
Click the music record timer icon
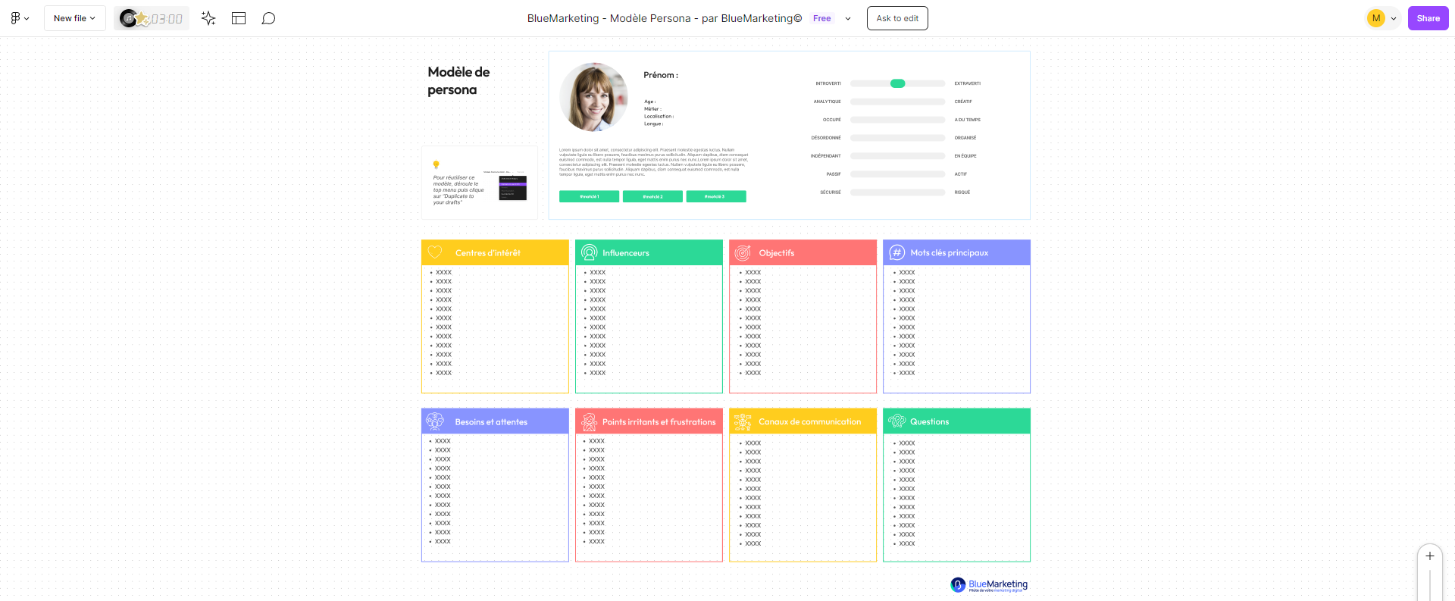click(130, 18)
